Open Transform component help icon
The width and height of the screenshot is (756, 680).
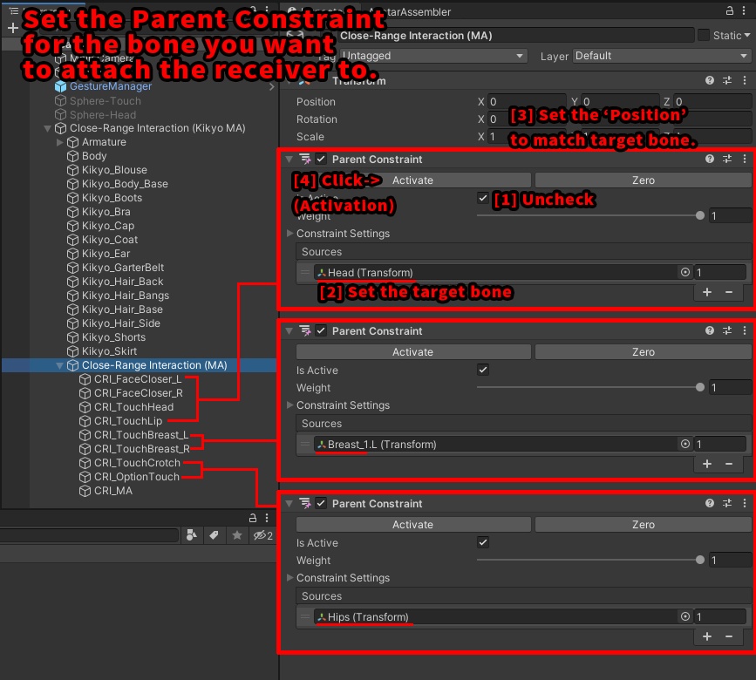pyautogui.click(x=709, y=80)
